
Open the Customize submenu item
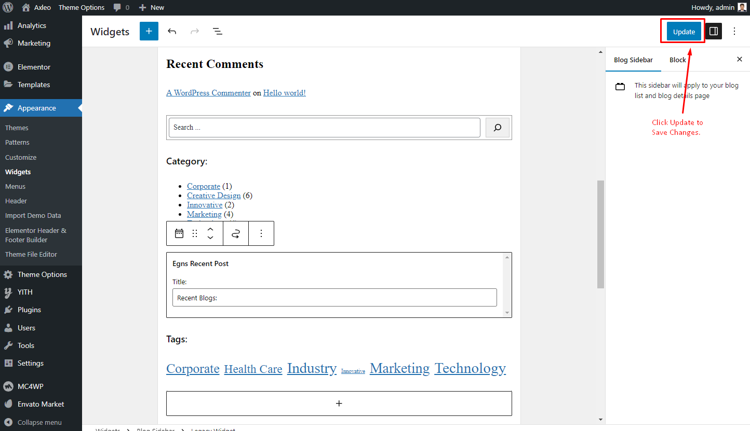[x=21, y=157]
